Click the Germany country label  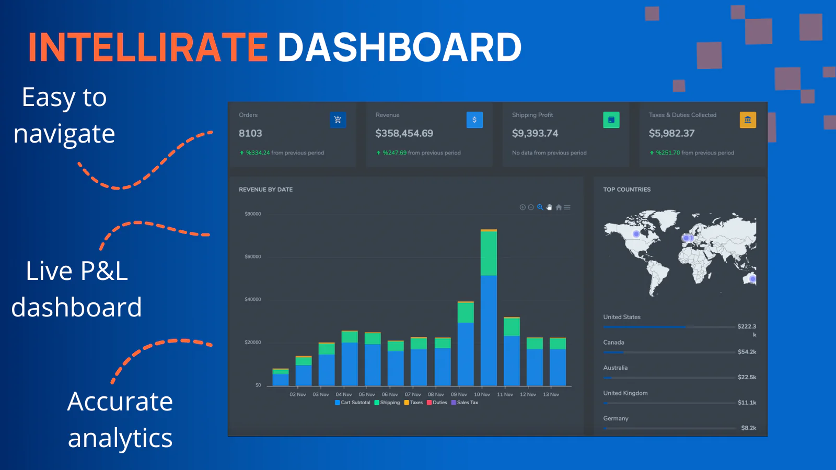616,418
